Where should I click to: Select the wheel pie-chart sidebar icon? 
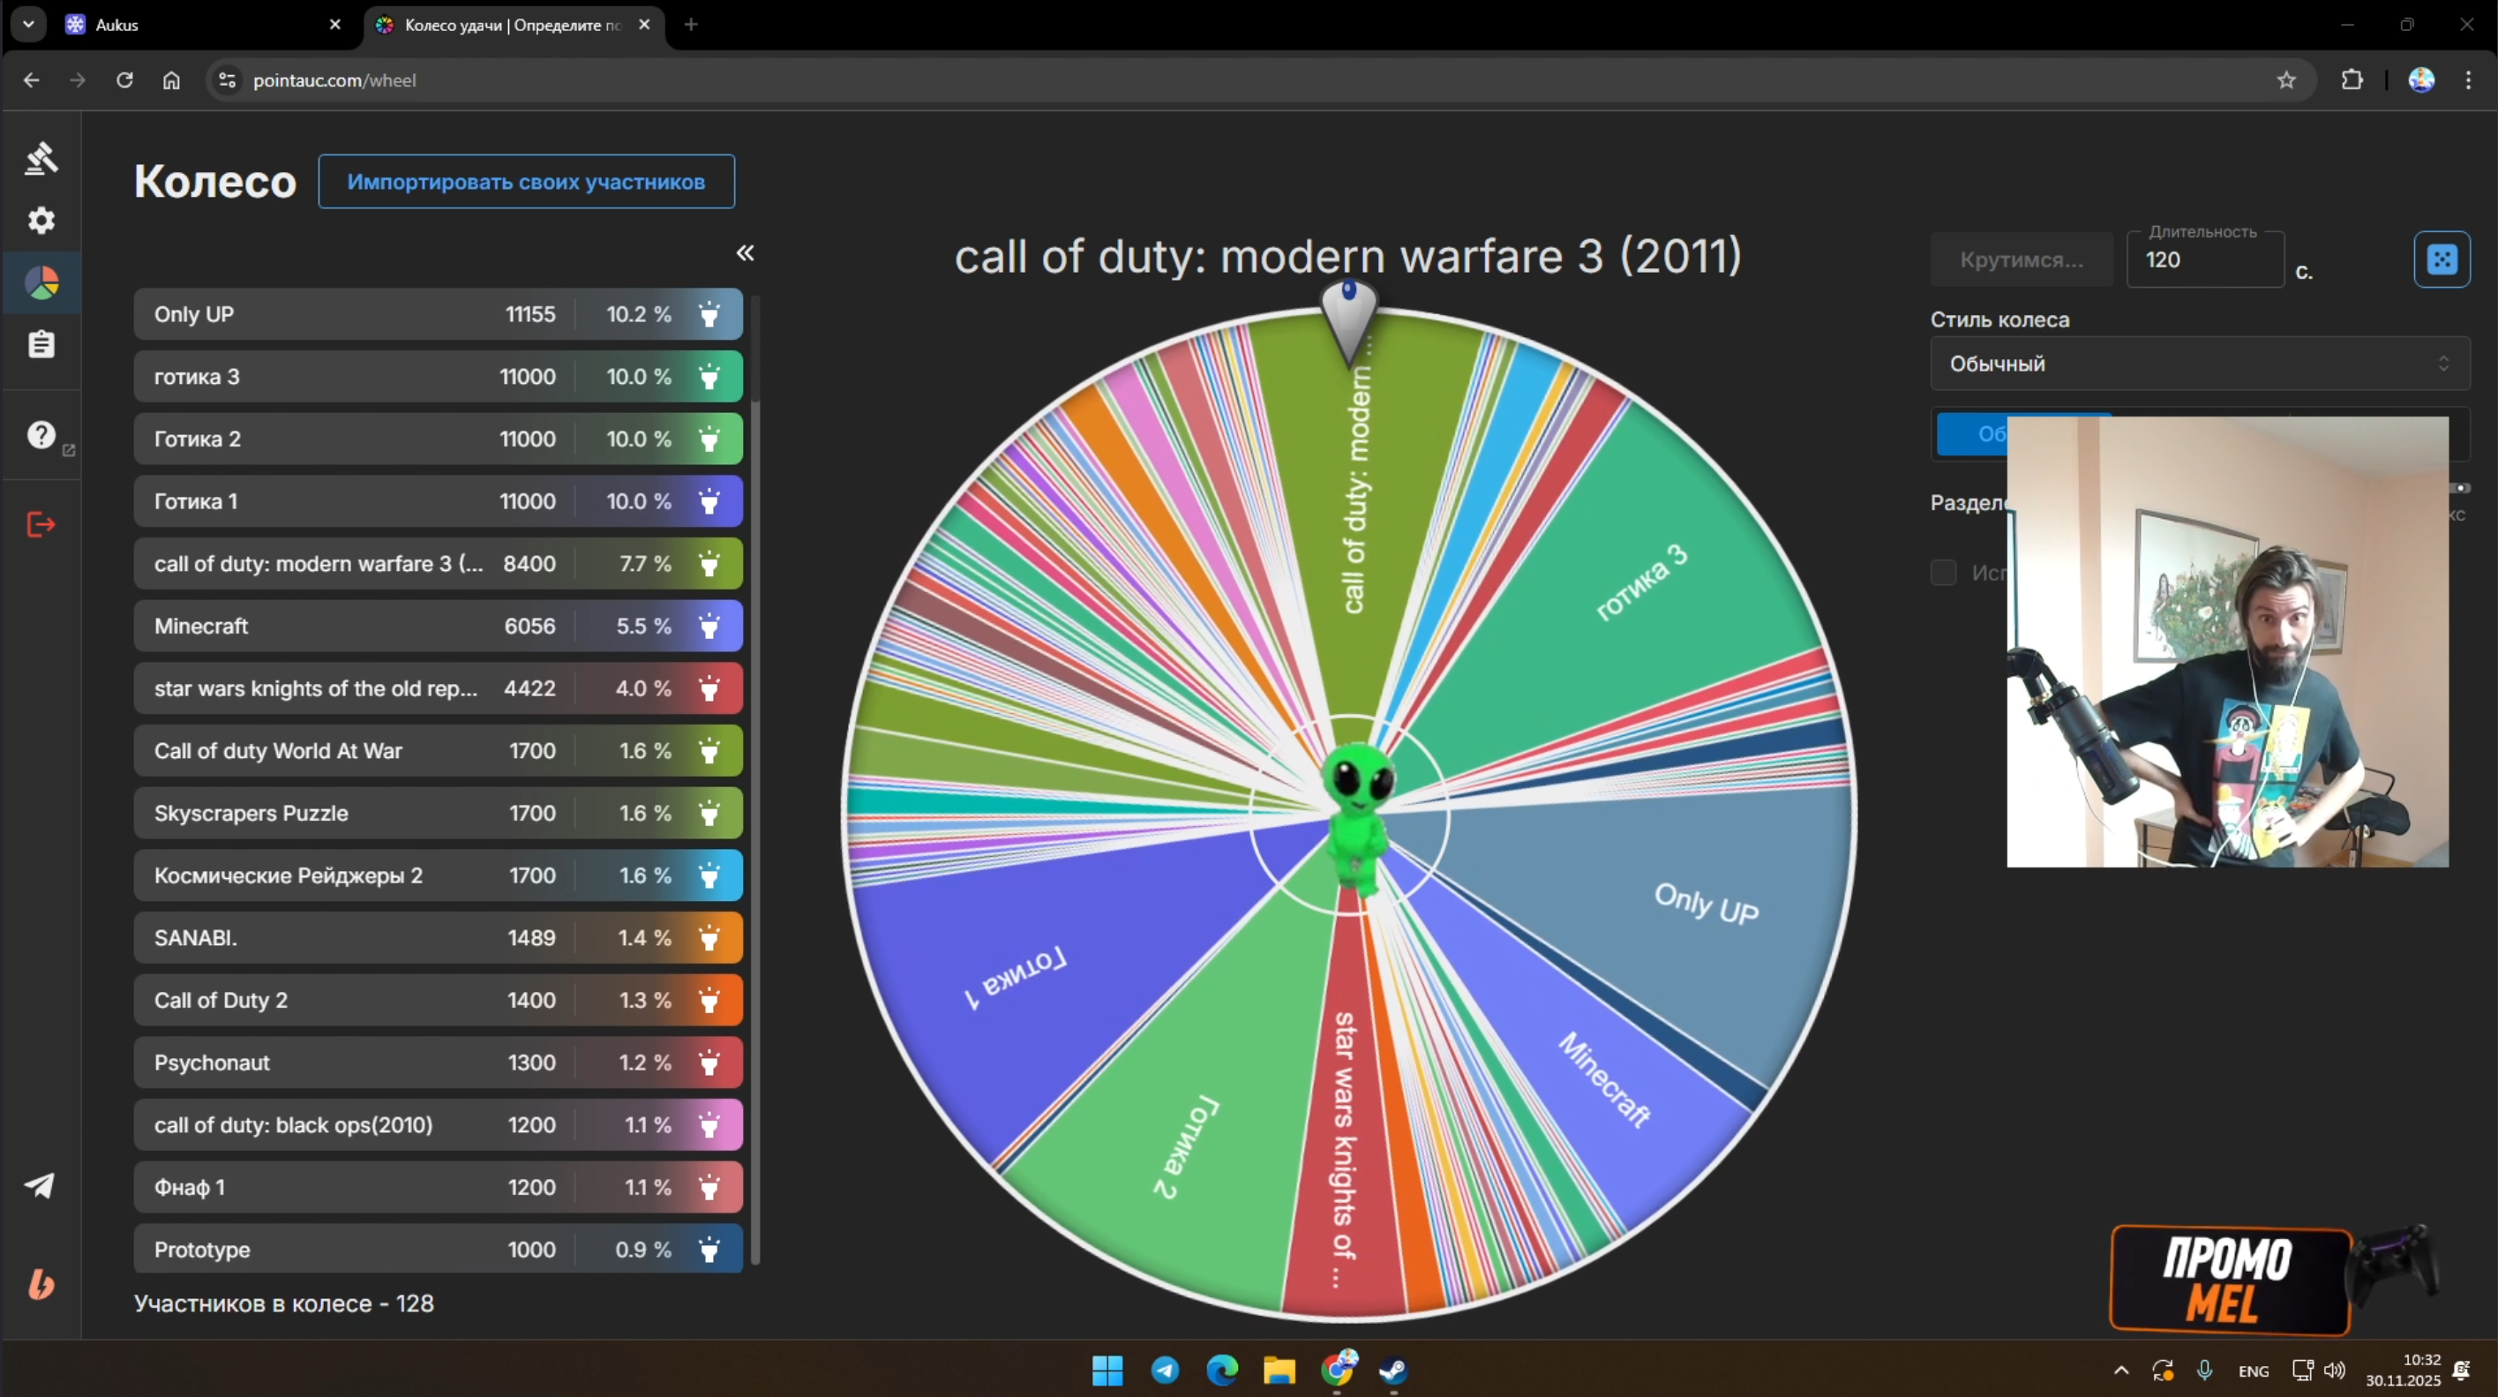pos(41,282)
